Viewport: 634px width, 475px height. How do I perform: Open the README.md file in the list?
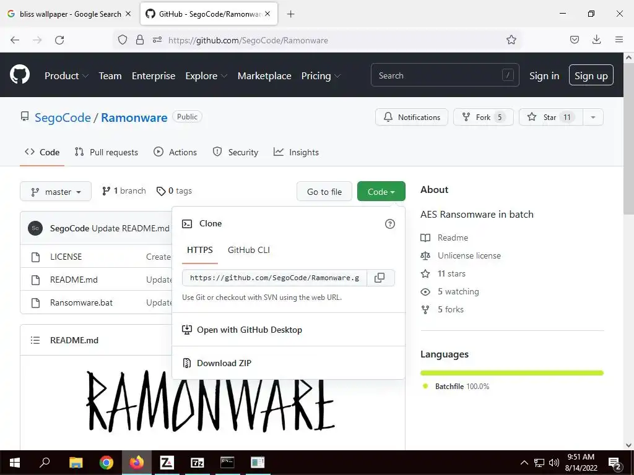(x=74, y=280)
